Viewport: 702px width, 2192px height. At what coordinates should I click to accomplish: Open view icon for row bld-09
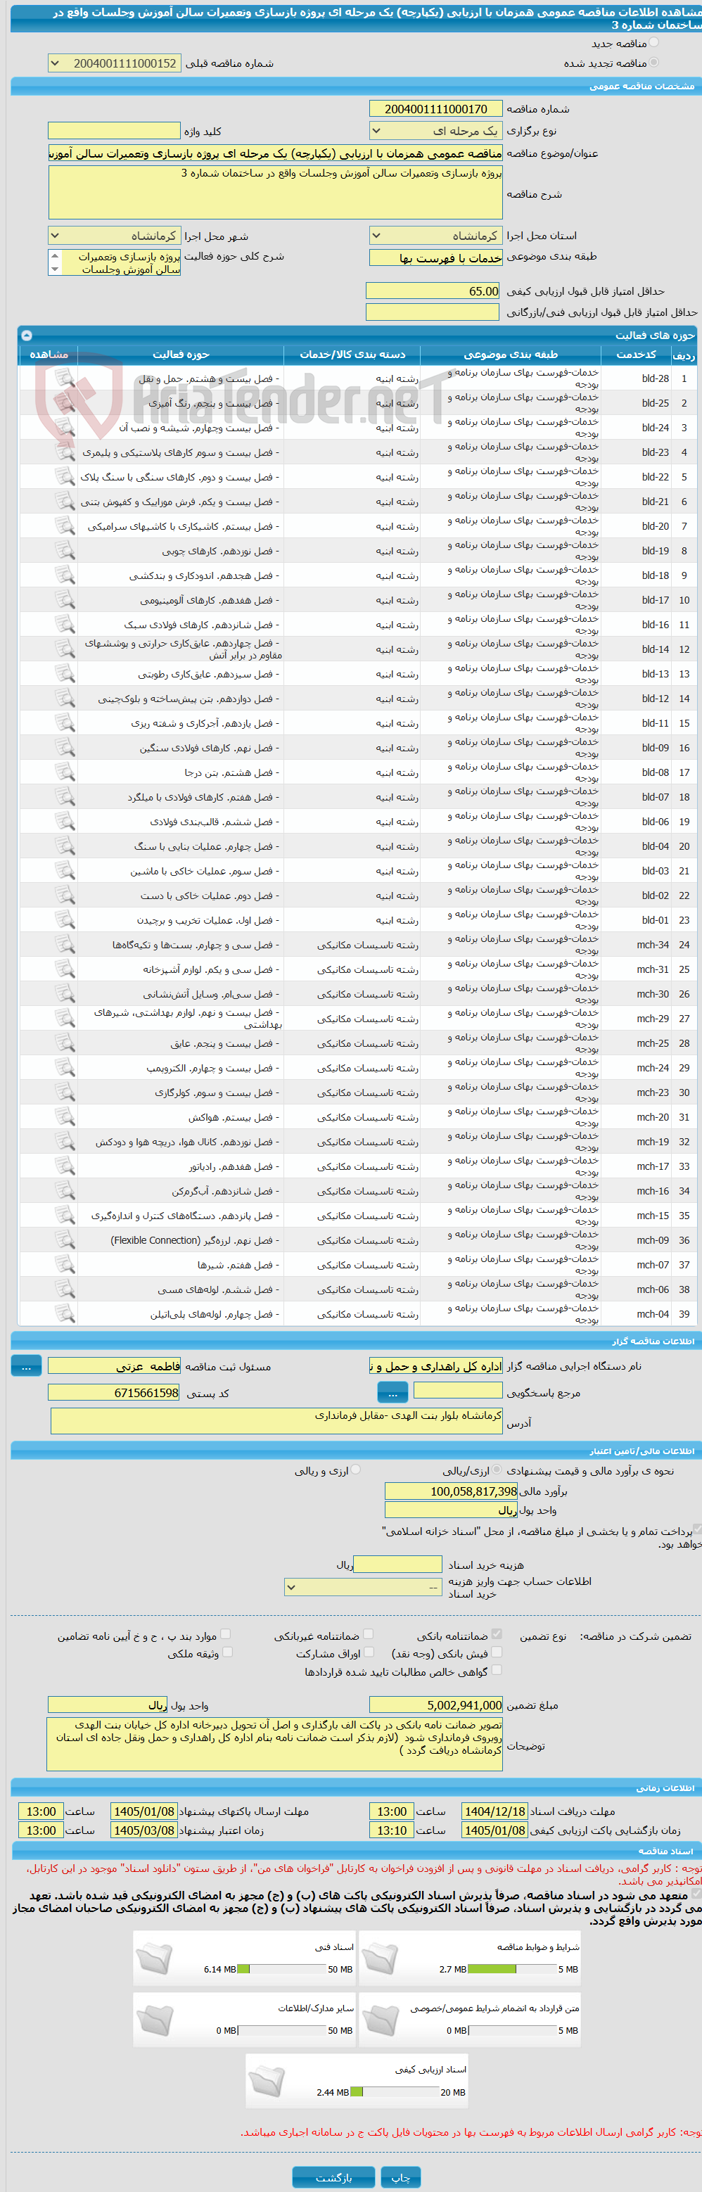point(65,748)
